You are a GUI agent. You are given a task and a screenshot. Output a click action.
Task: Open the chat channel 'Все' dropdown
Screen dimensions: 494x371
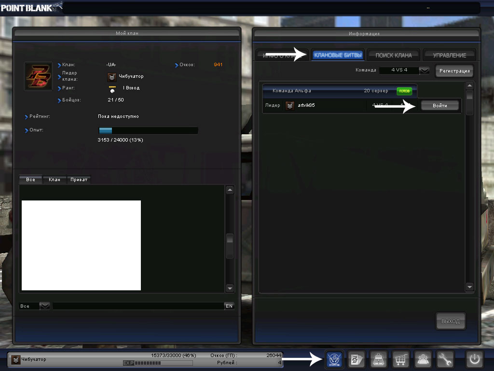pyautogui.click(x=44, y=306)
